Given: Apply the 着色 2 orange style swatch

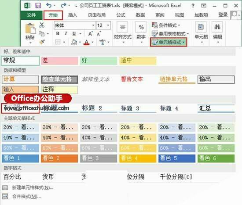Looking at the screenshot, I should click(59, 158).
